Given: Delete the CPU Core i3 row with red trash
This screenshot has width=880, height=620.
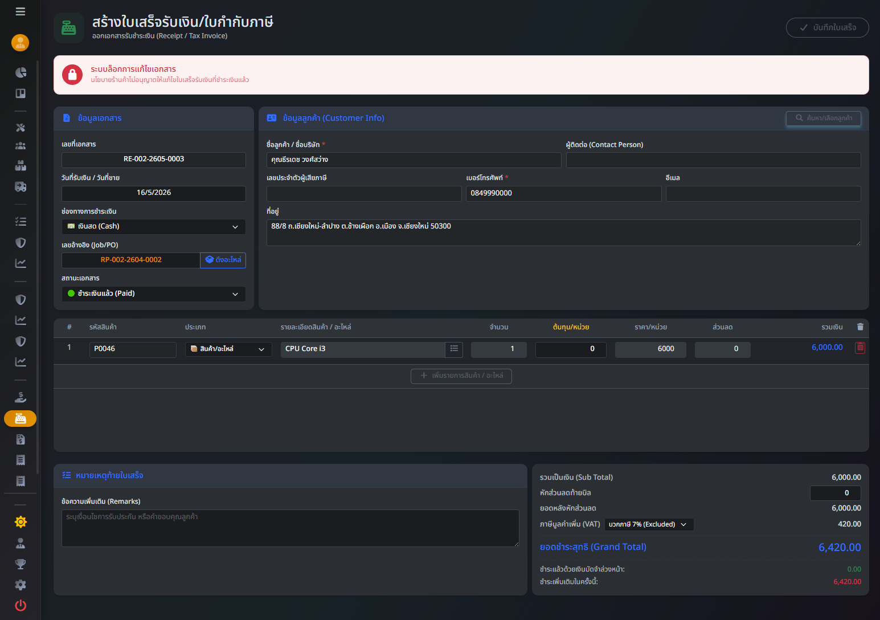Looking at the screenshot, I should (x=860, y=348).
